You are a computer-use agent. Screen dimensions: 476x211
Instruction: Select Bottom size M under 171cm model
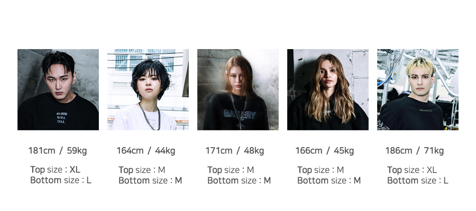click(x=239, y=180)
